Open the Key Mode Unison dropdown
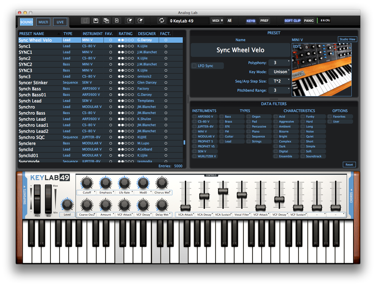 279,71
